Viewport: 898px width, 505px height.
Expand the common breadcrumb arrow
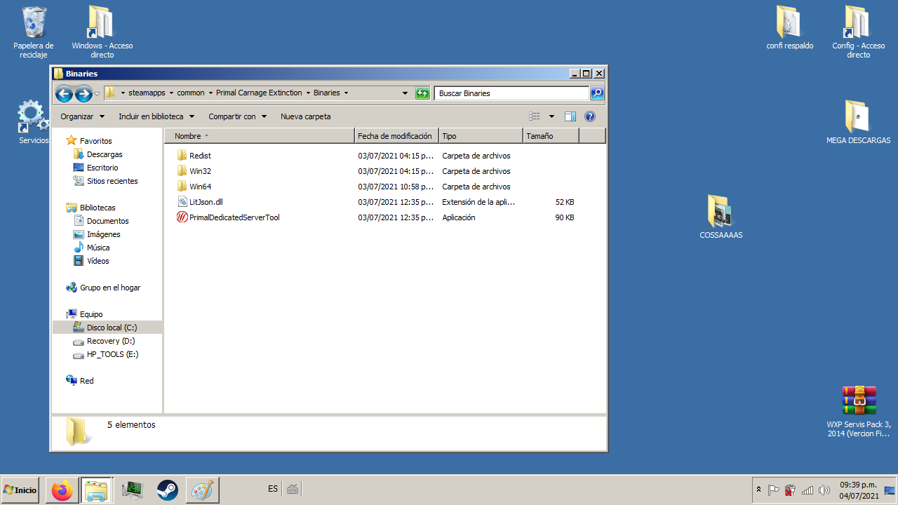click(211, 93)
